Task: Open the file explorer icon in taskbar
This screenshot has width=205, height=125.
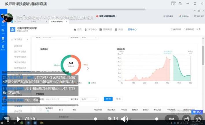Action: [42, 123]
